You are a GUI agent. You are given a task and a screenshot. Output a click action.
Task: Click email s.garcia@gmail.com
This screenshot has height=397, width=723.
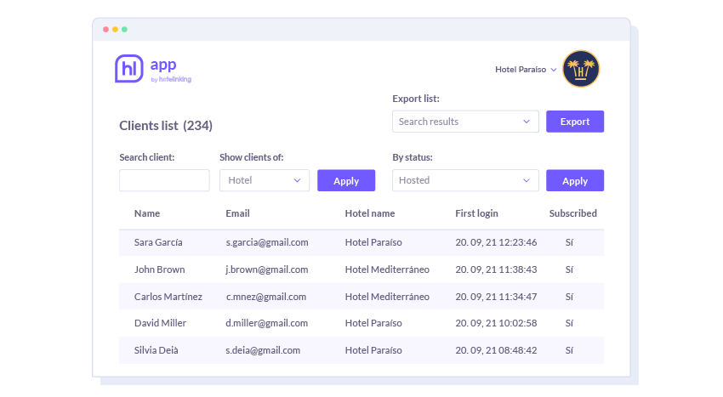click(267, 242)
